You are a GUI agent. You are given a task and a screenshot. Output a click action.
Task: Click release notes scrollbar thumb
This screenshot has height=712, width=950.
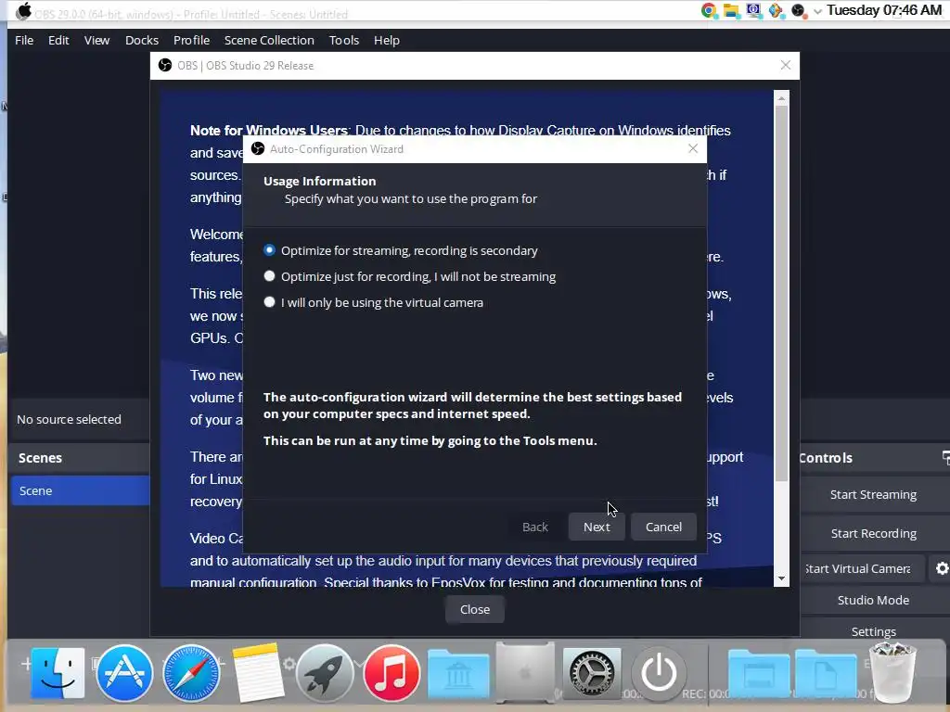tap(781, 293)
